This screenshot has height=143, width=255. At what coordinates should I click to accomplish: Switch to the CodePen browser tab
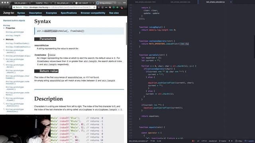click(x=42, y=3)
